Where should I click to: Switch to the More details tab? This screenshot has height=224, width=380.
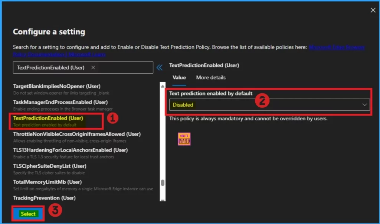tap(211, 78)
